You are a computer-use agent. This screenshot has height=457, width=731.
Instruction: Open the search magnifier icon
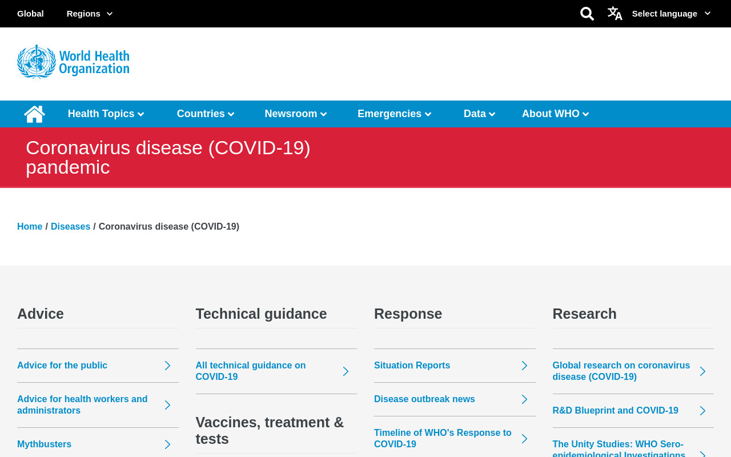[587, 14]
